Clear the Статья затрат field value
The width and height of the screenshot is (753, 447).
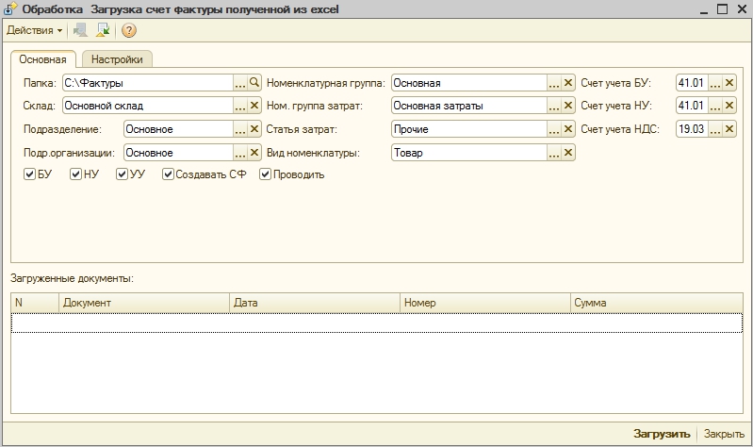[x=568, y=128]
